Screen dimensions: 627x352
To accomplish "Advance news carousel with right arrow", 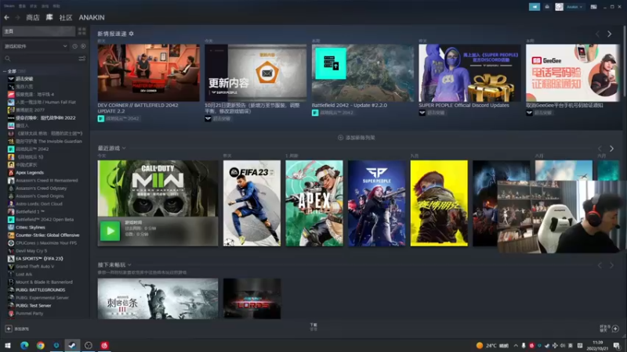I will click(x=610, y=34).
